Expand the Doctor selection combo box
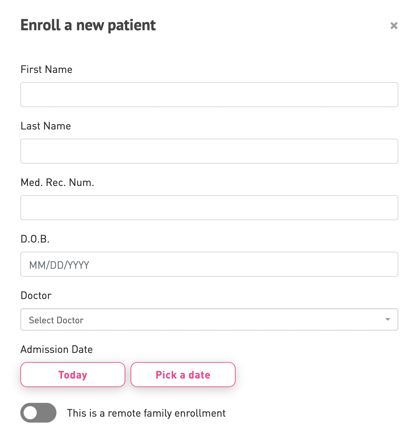The image size is (416, 439). coord(209,319)
